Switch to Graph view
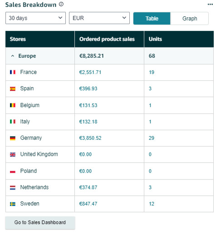Image resolution: width=216 pixels, height=234 pixels. tap(190, 19)
